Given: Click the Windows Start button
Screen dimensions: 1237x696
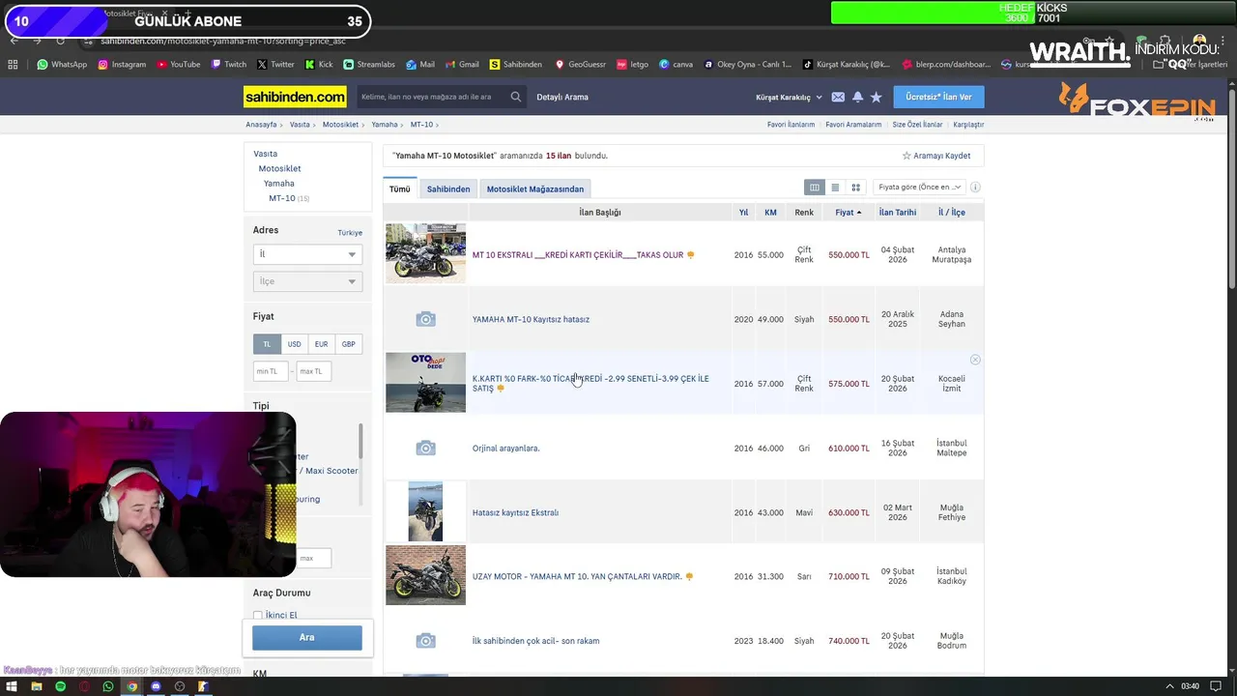Looking at the screenshot, I should coord(13,686).
